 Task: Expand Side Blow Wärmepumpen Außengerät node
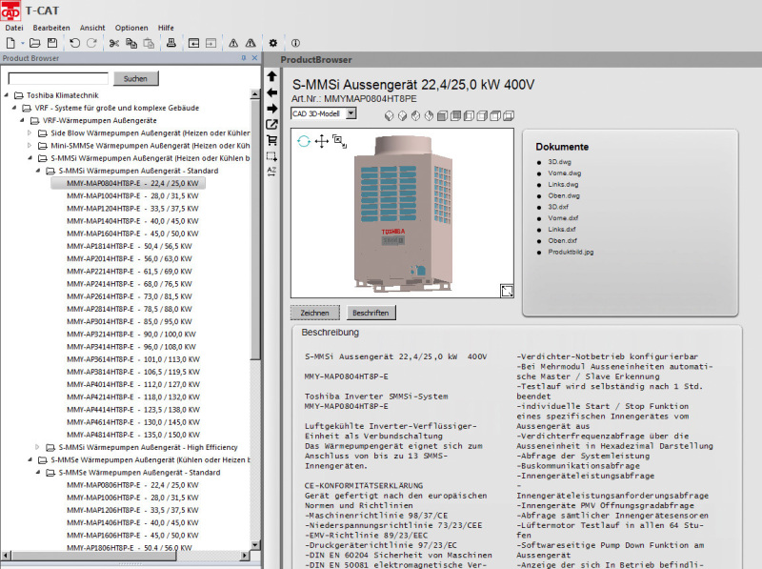(30, 132)
